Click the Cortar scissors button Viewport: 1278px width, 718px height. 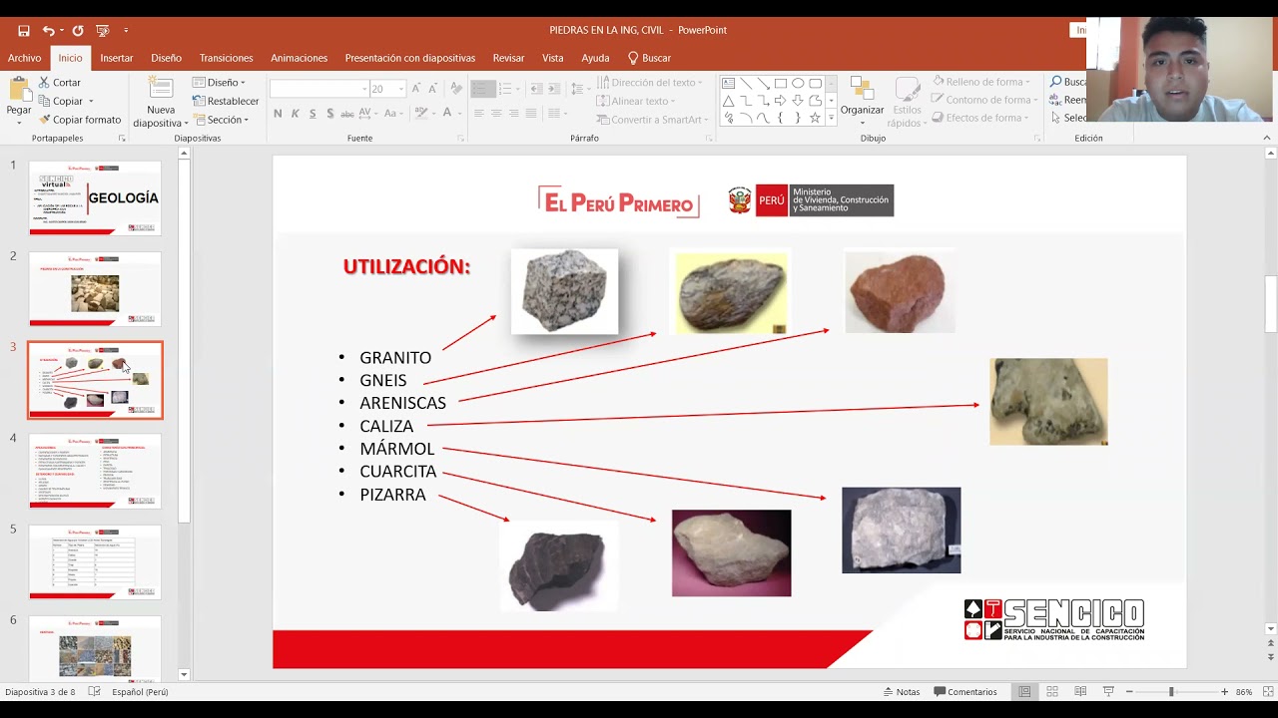59,83
